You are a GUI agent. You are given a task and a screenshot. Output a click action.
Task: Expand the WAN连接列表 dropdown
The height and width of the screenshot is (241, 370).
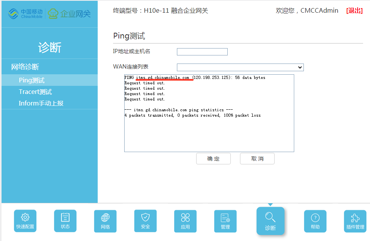coord(240,67)
